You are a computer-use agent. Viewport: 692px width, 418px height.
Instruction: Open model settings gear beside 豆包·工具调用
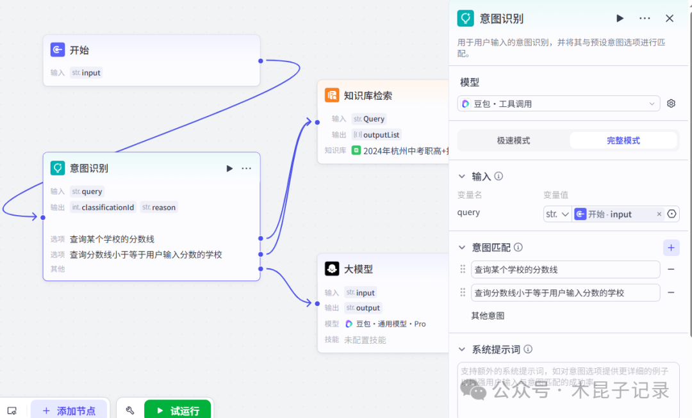(x=670, y=103)
